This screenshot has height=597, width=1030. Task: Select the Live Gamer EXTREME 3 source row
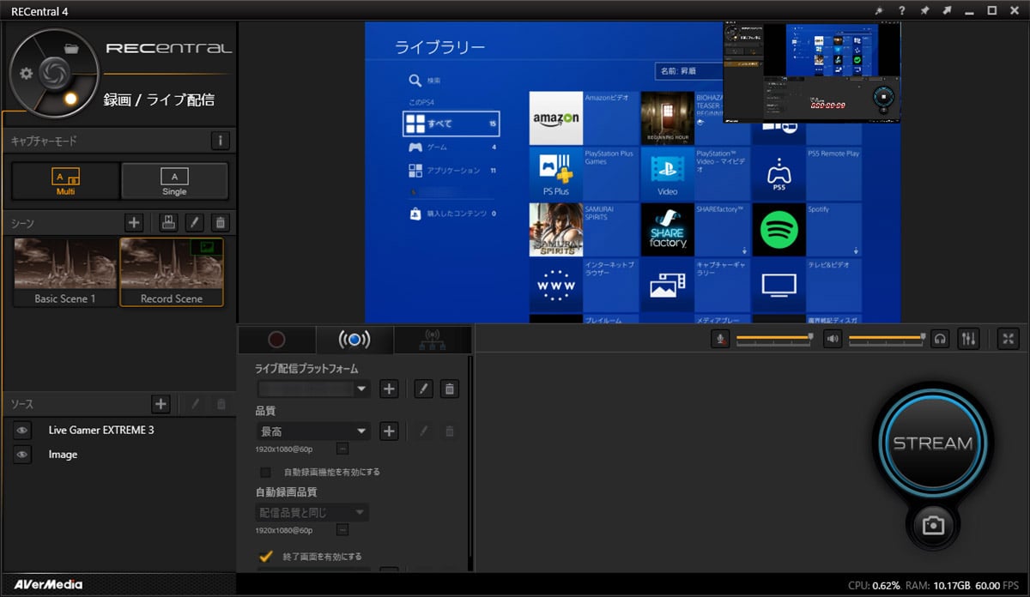click(119, 430)
